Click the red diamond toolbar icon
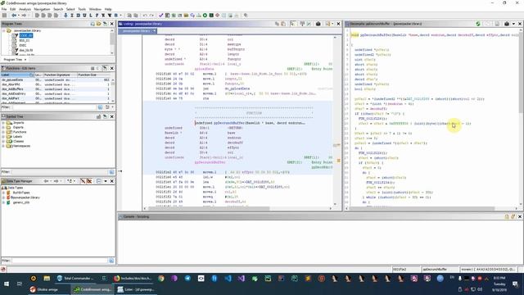Viewport: 524px width, 295px height. pos(218,16)
